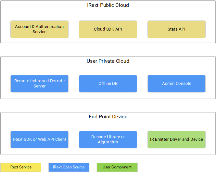This screenshot has height=172, width=216.
Task: Click blank gap between Private Cloud and End Point sections
Action: click(x=108, y=106)
